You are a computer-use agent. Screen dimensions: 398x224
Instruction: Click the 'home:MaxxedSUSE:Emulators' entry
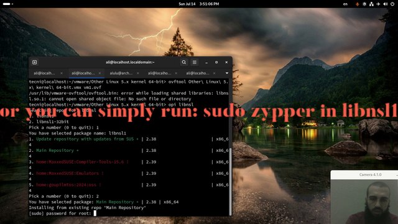(x=70, y=173)
